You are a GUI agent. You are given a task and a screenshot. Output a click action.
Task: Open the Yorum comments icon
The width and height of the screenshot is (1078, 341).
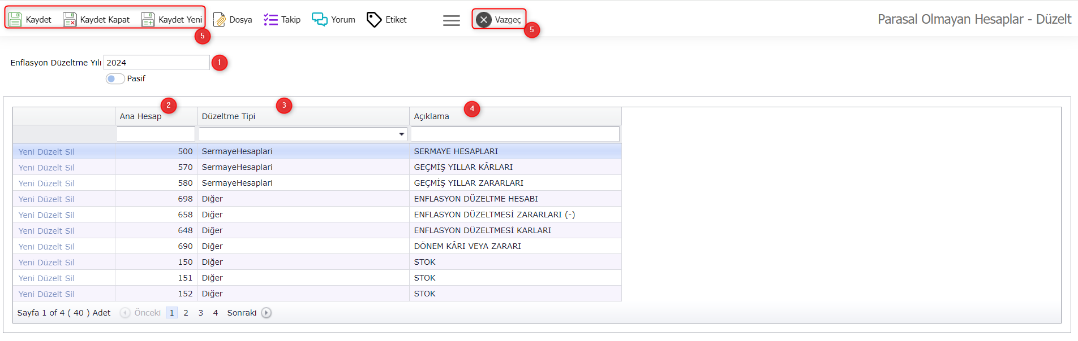coord(320,20)
